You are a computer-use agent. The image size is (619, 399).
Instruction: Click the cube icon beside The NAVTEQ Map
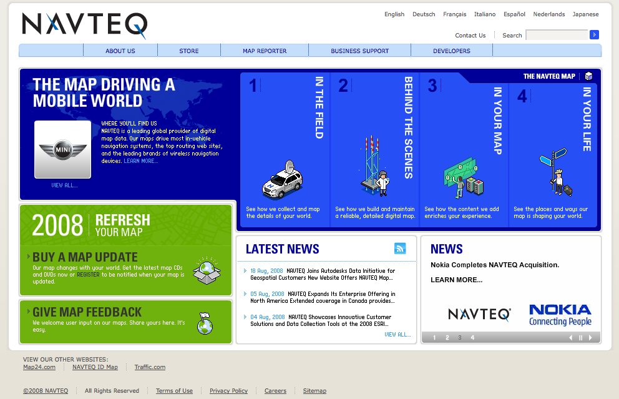pos(588,76)
